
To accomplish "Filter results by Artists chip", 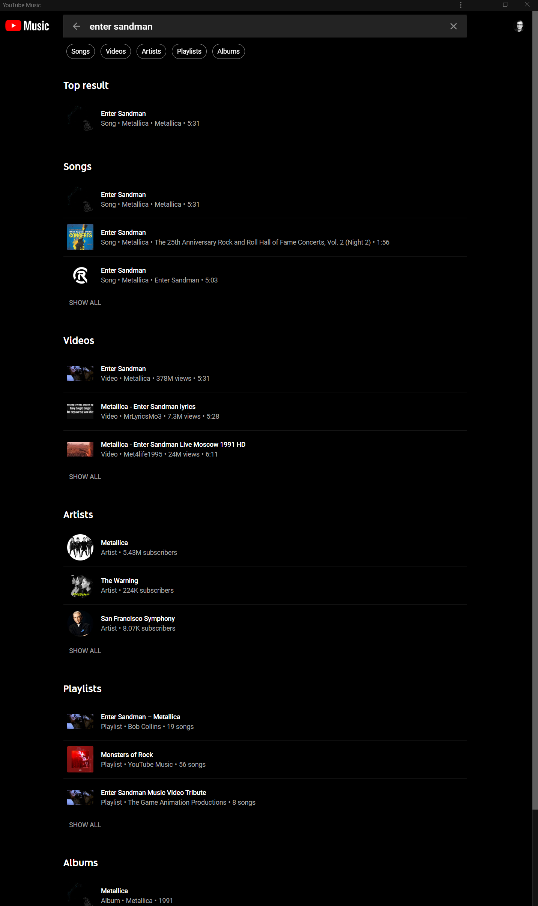I will point(151,51).
